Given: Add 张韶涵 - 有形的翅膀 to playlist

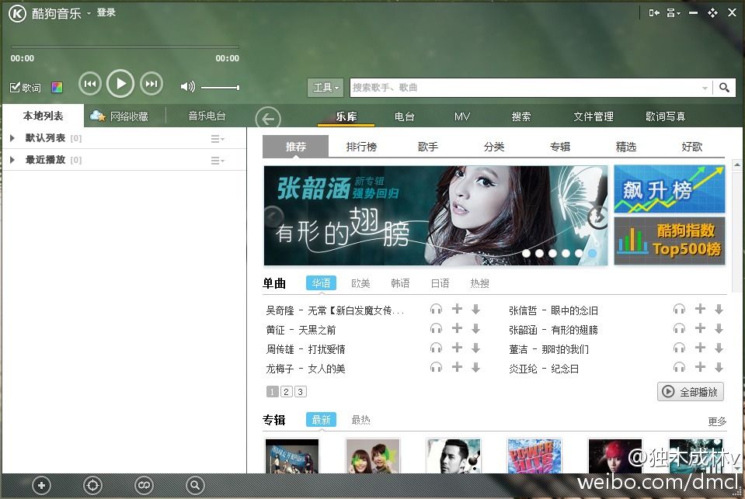Looking at the screenshot, I should coord(701,328).
